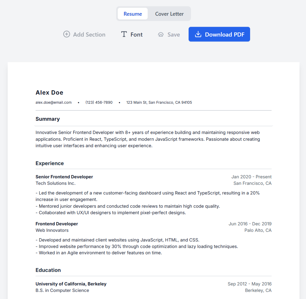Click the plus-circle icon beside Add Section
Image resolution: width=306 pixels, height=299 pixels.
tap(67, 34)
